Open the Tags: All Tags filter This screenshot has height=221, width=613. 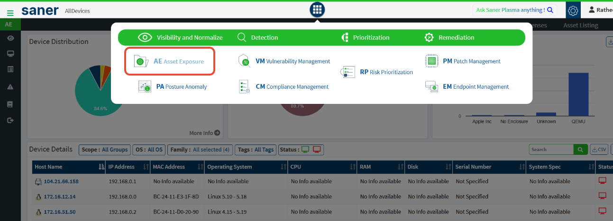pos(256,150)
